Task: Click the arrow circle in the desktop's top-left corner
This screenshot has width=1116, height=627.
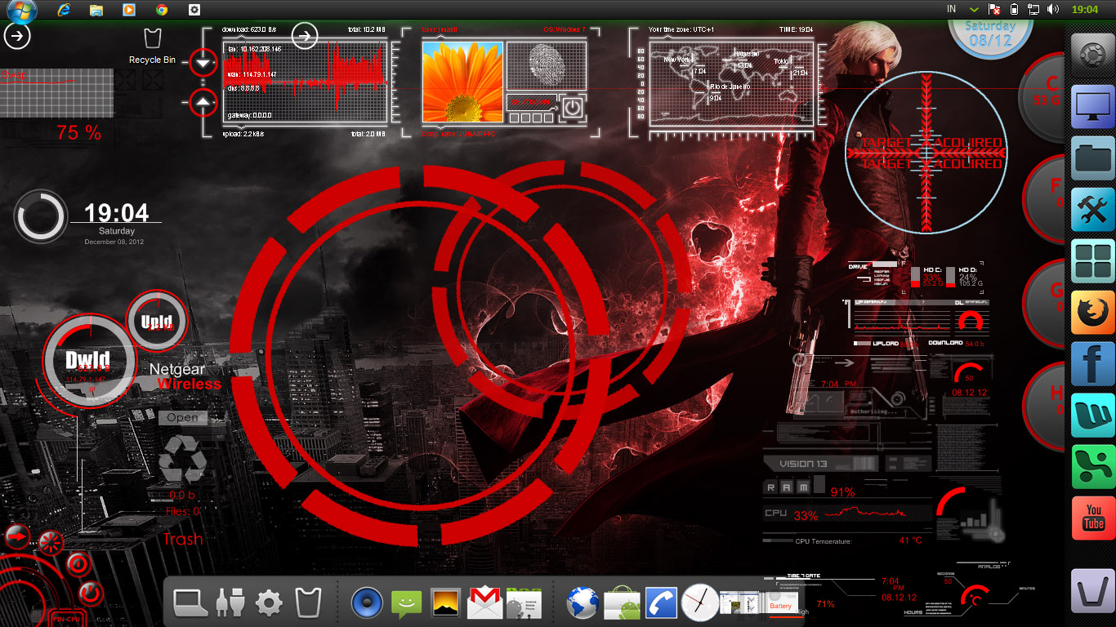Action: coord(18,36)
